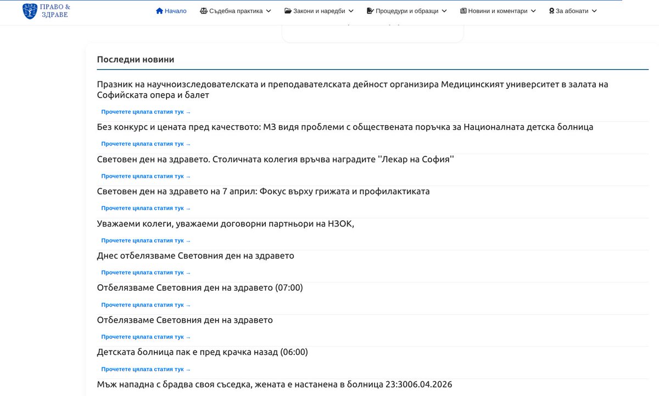Read full article about 7 април грижата и профилактиката
This screenshot has height=396, width=659.
coord(146,208)
